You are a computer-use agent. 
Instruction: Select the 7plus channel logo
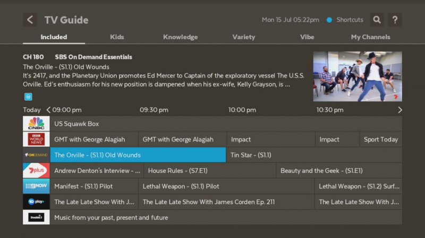tap(36, 170)
